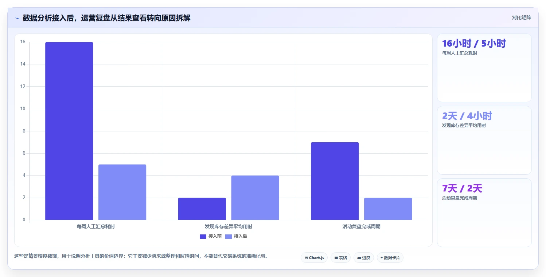Screen dimensions: 546x277
Task: Click the 接入后 legend label
Action: tap(241, 237)
